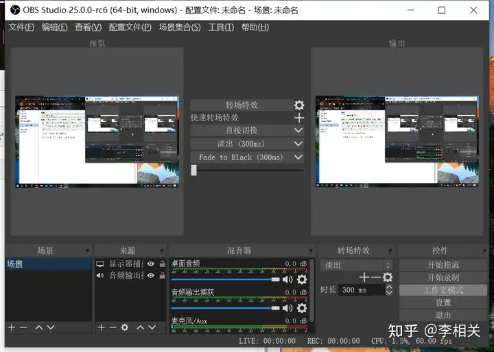This screenshot has height=352, width=494.
Task: Select the 场景 item in the scene list
Action: point(48,264)
